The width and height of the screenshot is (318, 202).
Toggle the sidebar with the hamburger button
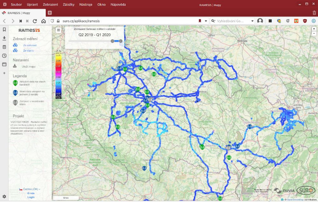pyautogui.click(x=58, y=30)
